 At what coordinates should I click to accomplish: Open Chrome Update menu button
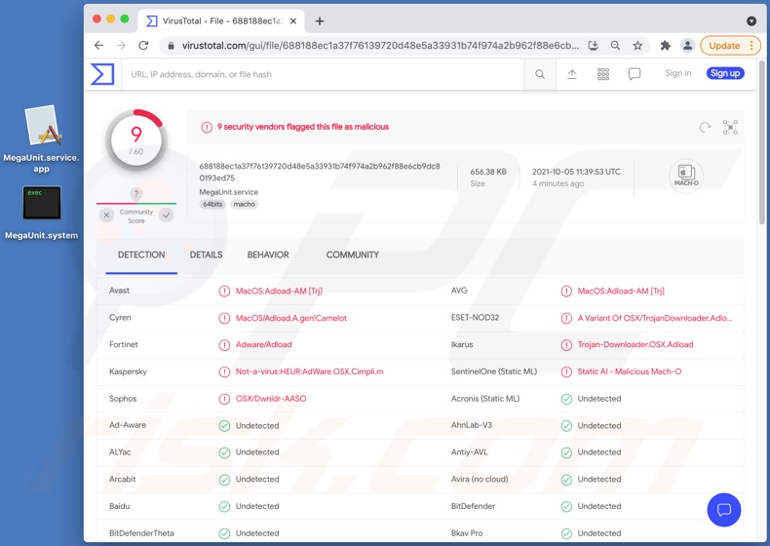pos(729,46)
